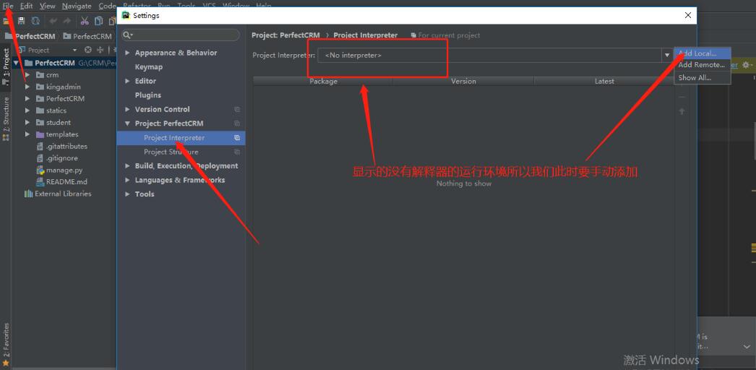Viewport: 756px width, 370px height.
Task: Click into the Settings search field
Action: [x=180, y=35]
